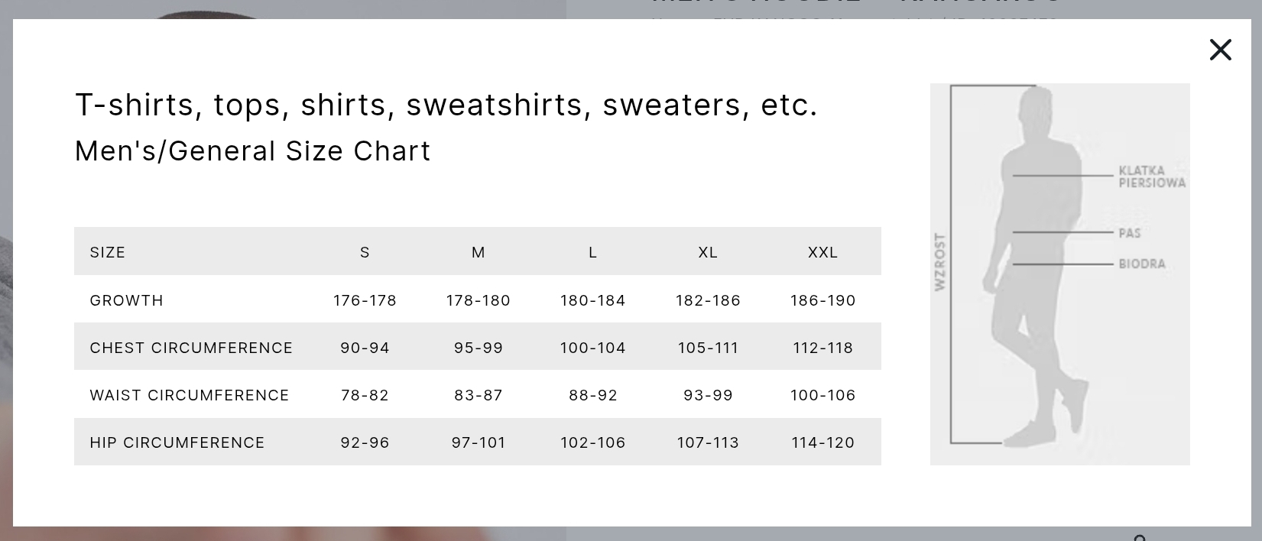Click the WAIST CIRCUMFERENCE row label
The image size is (1262, 541).
click(x=190, y=395)
